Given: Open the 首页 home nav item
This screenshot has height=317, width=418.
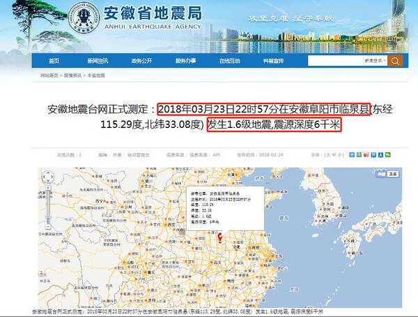Looking at the screenshot, I should pos(54,61).
